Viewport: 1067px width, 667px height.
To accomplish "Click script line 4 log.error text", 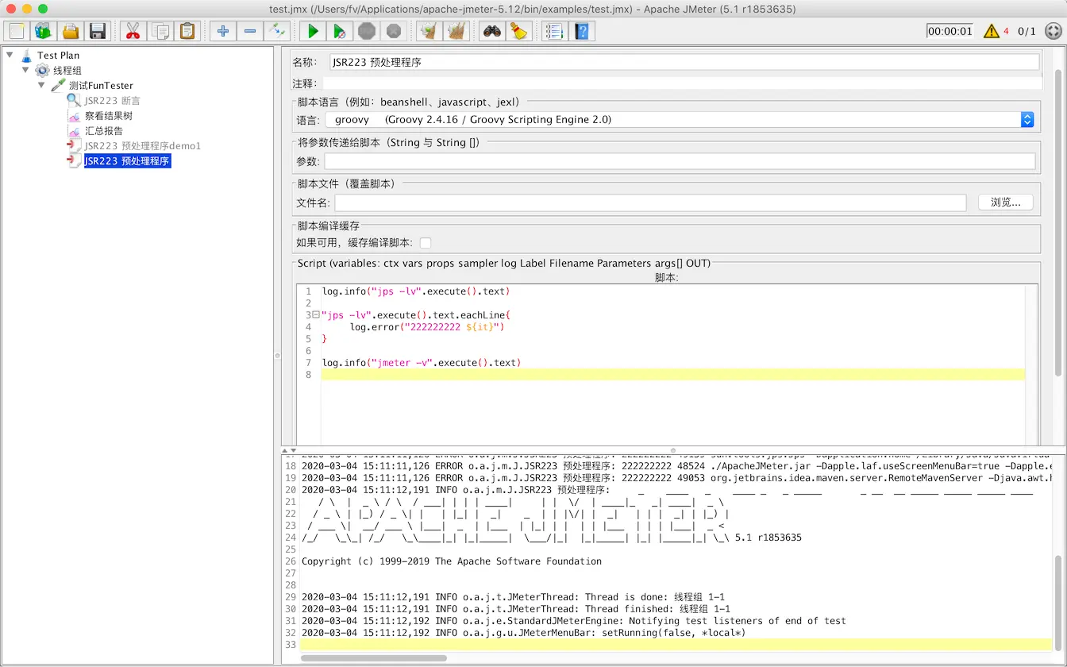I will [x=427, y=327].
